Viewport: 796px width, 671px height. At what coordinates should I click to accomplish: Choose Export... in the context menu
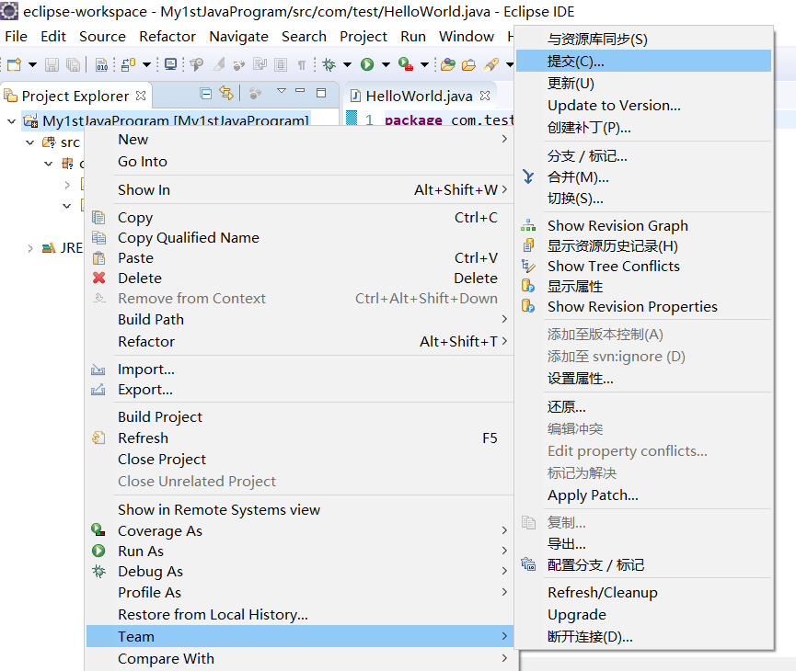pyautogui.click(x=299, y=390)
